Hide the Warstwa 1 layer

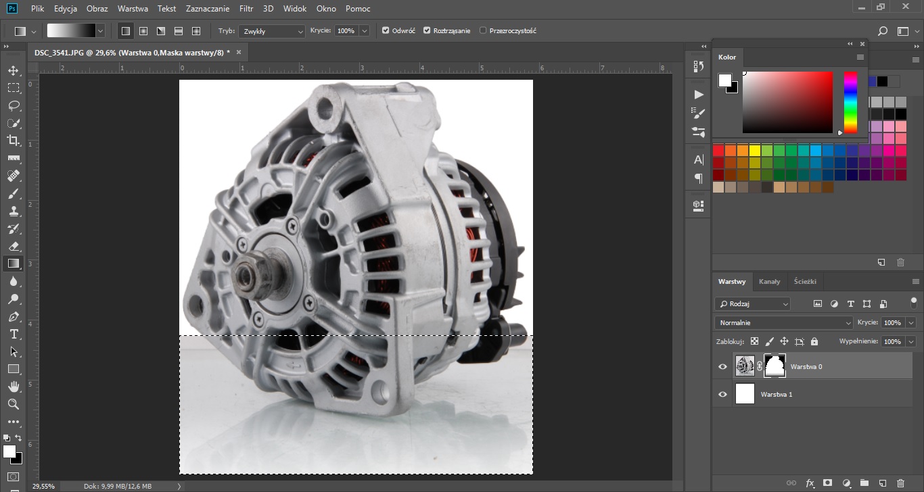click(x=722, y=394)
